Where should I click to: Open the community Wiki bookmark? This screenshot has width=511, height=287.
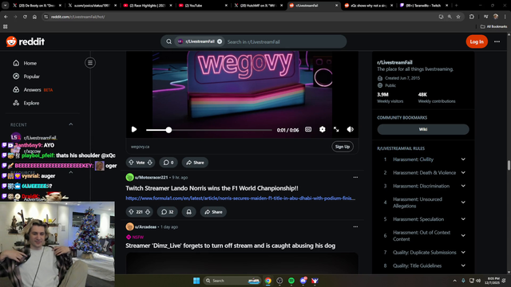[x=423, y=129]
